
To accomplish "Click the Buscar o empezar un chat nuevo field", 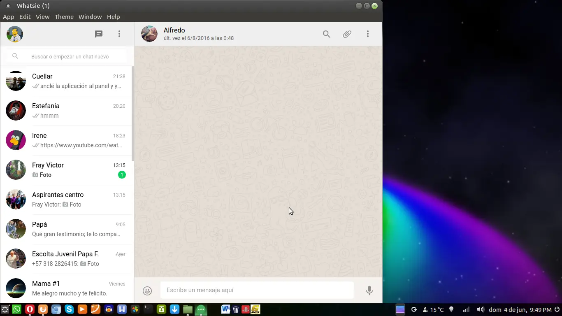I will (67, 56).
